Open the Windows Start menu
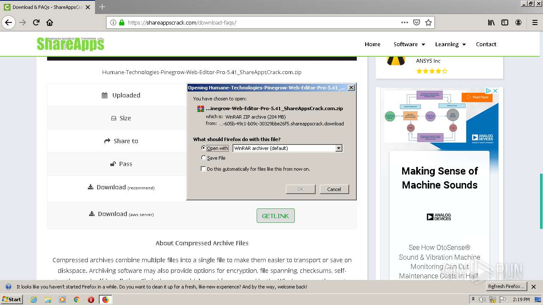543x305 pixels. point(11,299)
